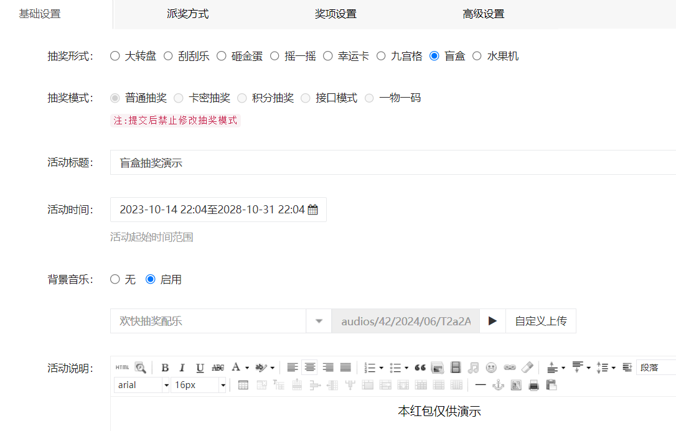Image resolution: width=676 pixels, height=431 pixels.
Task: Choose 摇一摇 lottery form
Action: [275, 56]
